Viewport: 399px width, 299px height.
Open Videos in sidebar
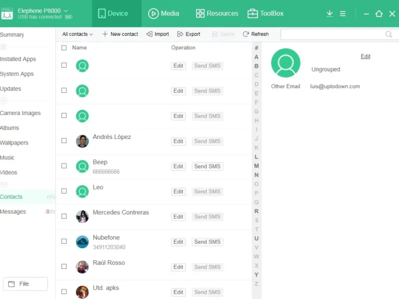[8, 172]
